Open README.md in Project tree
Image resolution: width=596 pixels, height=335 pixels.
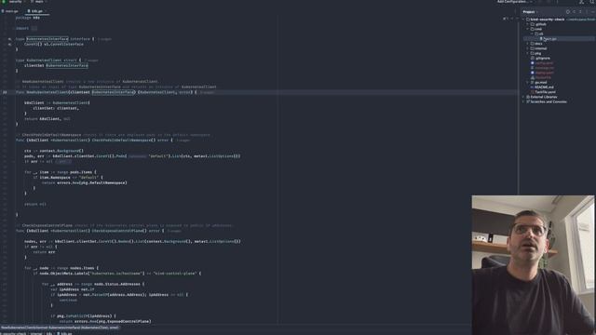coord(542,87)
